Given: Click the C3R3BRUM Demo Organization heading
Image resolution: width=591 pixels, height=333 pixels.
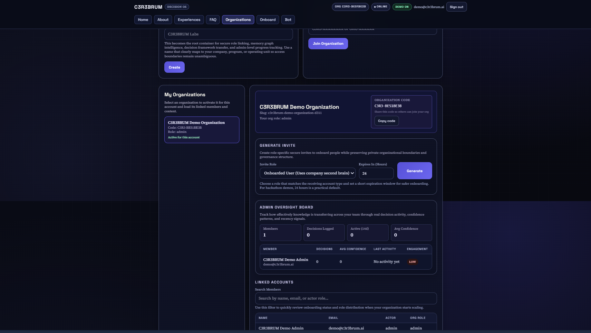Looking at the screenshot, I should point(299,107).
